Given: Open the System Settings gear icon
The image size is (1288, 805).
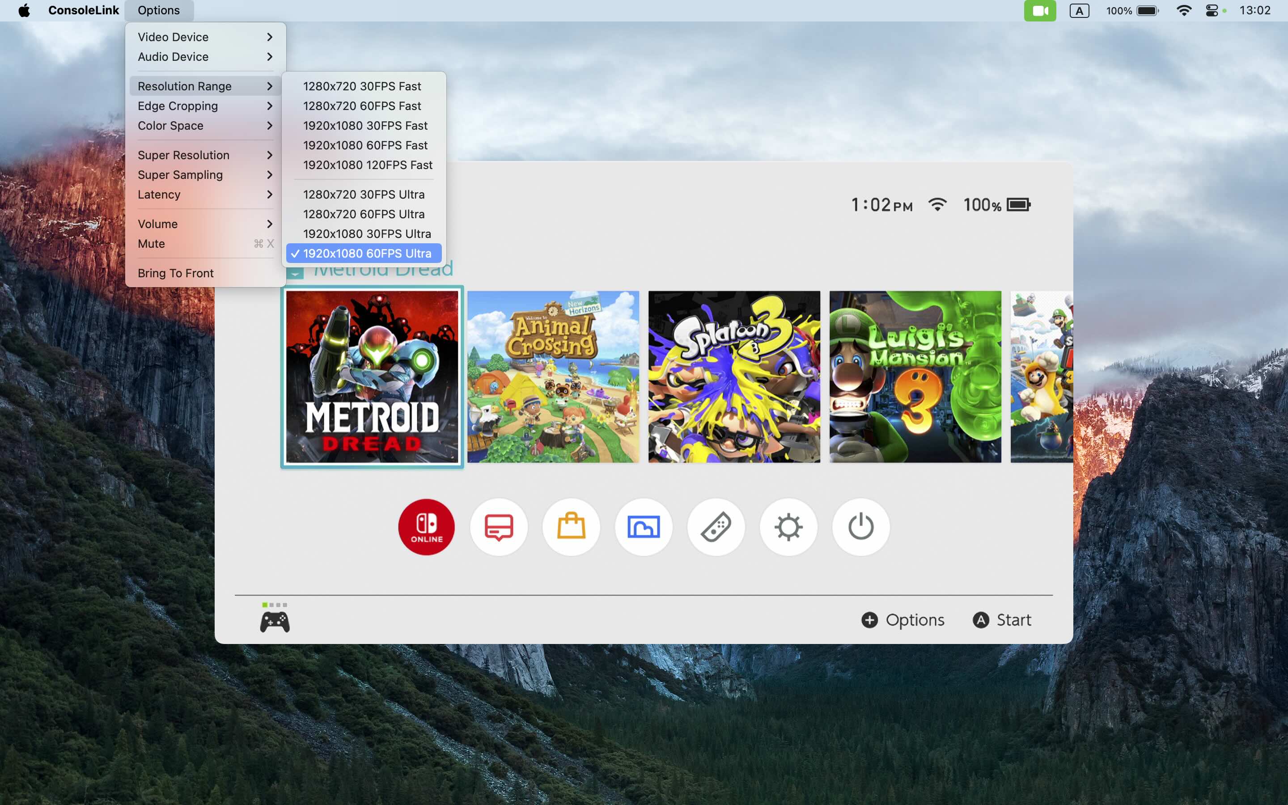Looking at the screenshot, I should 788,526.
